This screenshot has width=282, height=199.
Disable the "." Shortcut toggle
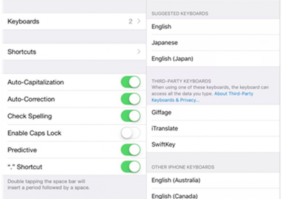click(x=130, y=167)
